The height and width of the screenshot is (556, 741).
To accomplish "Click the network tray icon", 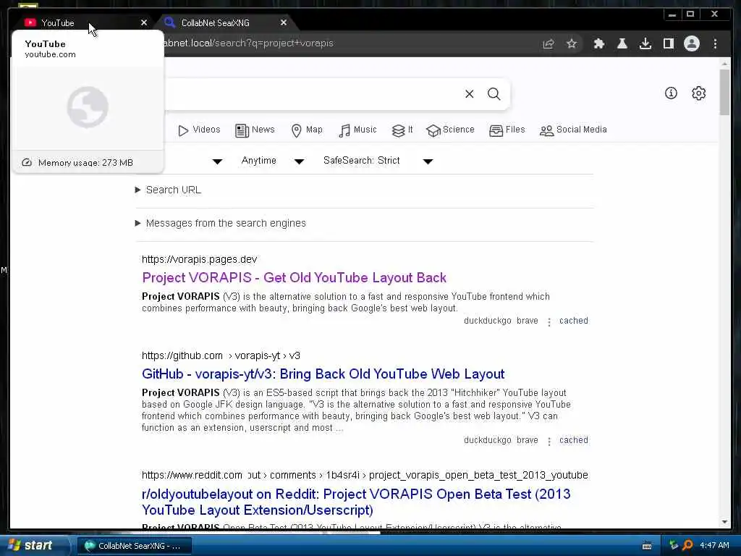I will (674, 546).
